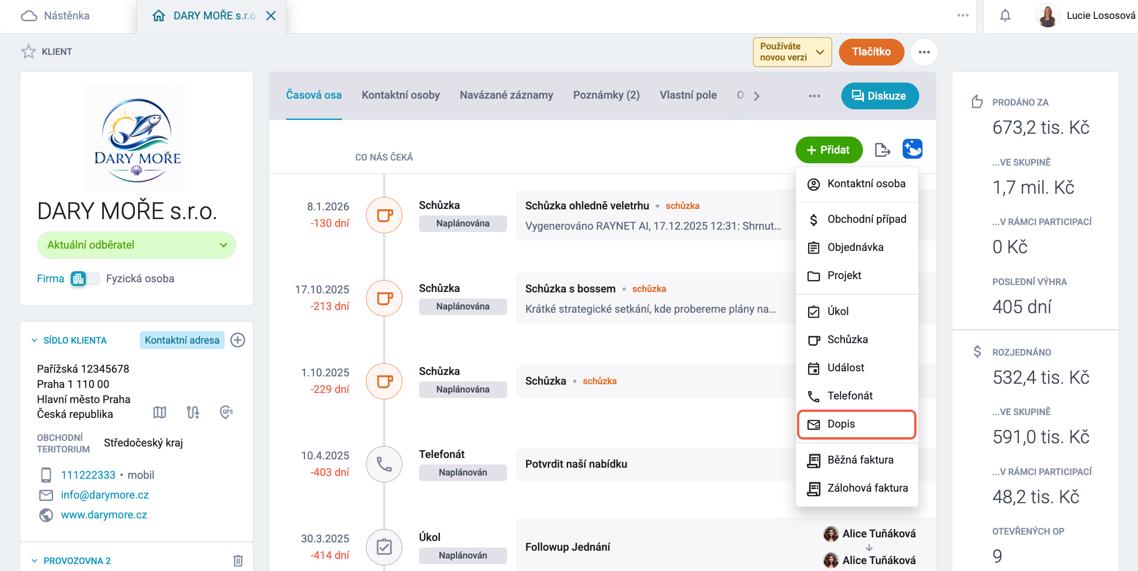
Task: Click the envelope icon by info@darymore.cz
Action: (46, 495)
